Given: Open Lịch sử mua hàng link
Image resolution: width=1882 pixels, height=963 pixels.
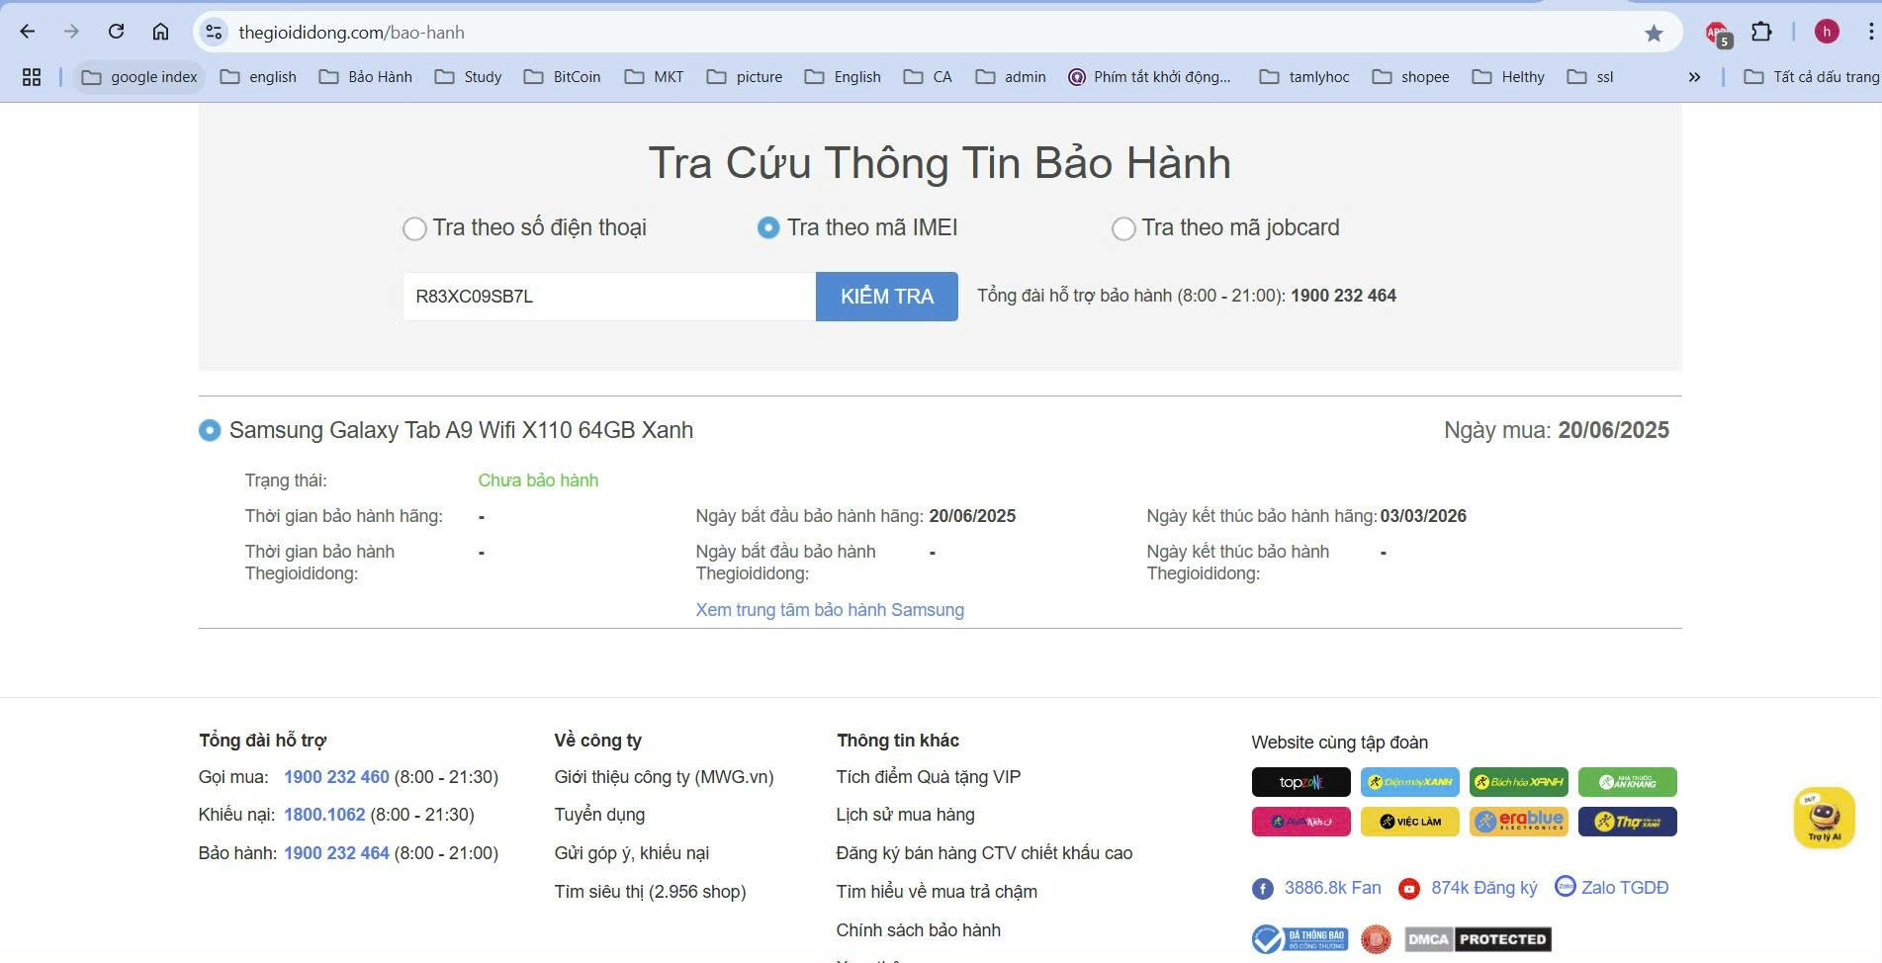Looking at the screenshot, I should pos(905,815).
